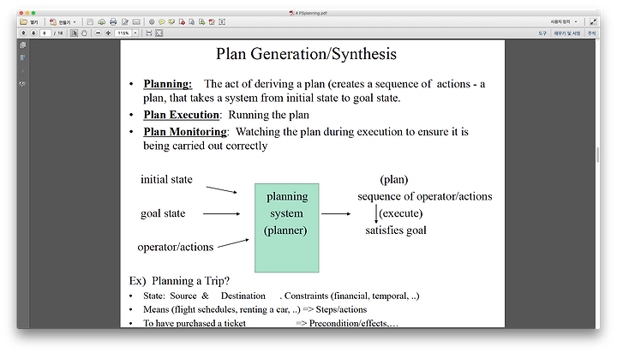Click the delete page icon with red mark

tap(182, 22)
